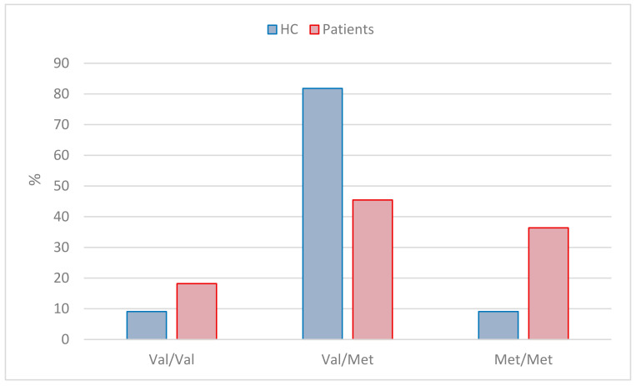The width and height of the screenshot is (636, 386).
Task: Select the Patients legend label
Action: [x=348, y=30]
